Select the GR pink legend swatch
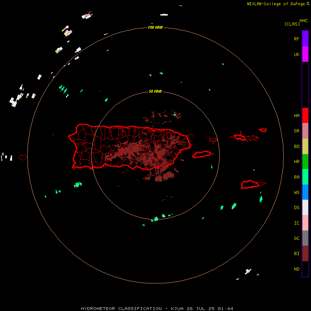 click(305, 131)
